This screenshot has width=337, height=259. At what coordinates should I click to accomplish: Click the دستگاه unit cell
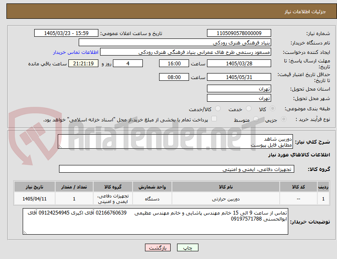[x=152, y=199]
